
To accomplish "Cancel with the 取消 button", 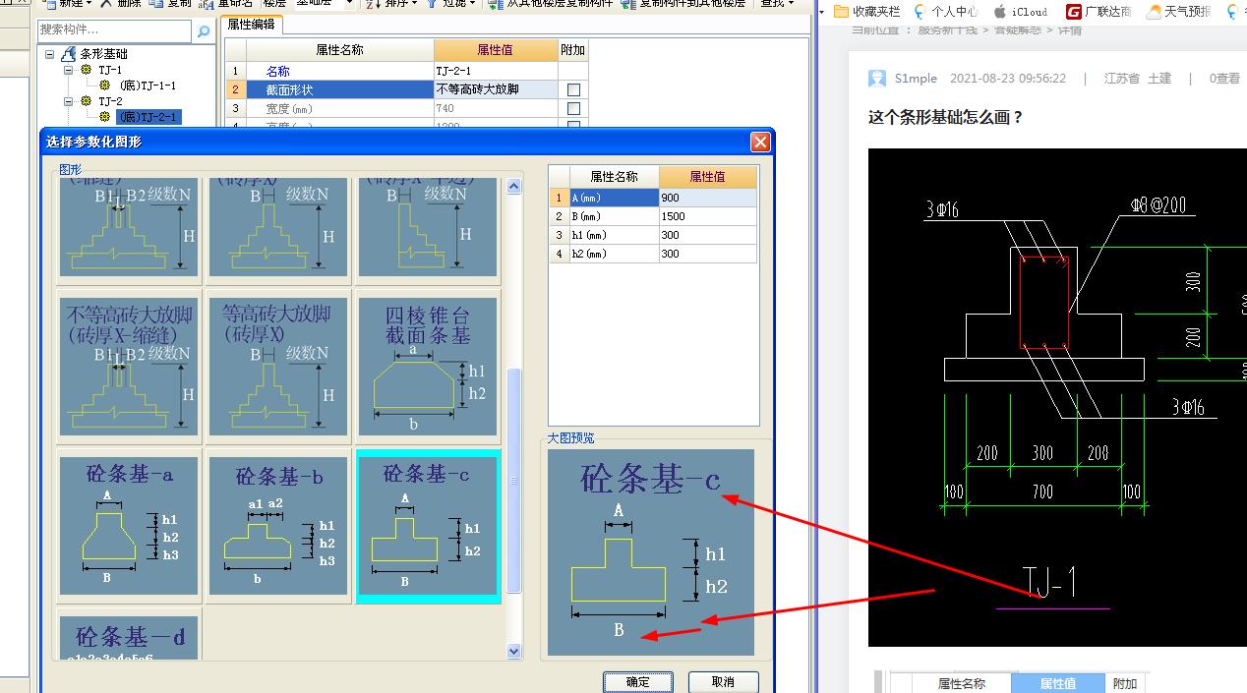I will [x=723, y=681].
